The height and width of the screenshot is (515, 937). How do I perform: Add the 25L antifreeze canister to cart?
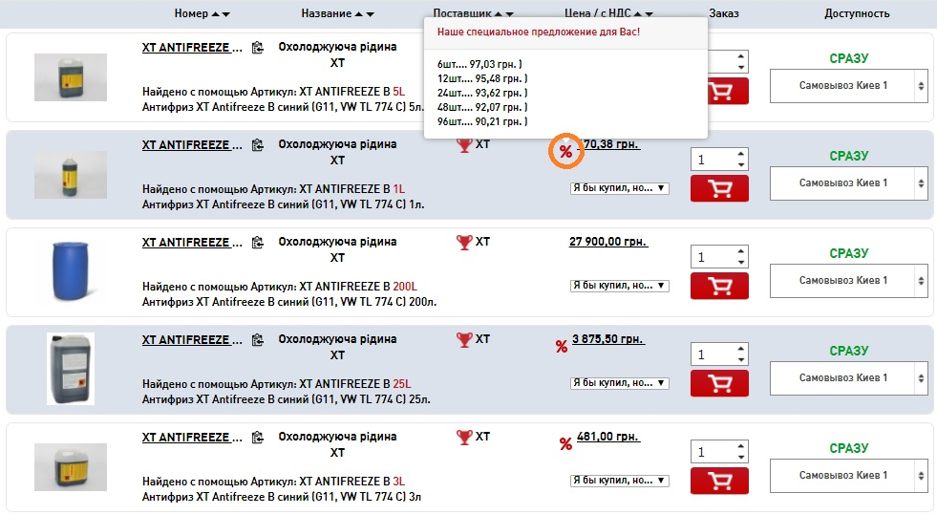[719, 383]
